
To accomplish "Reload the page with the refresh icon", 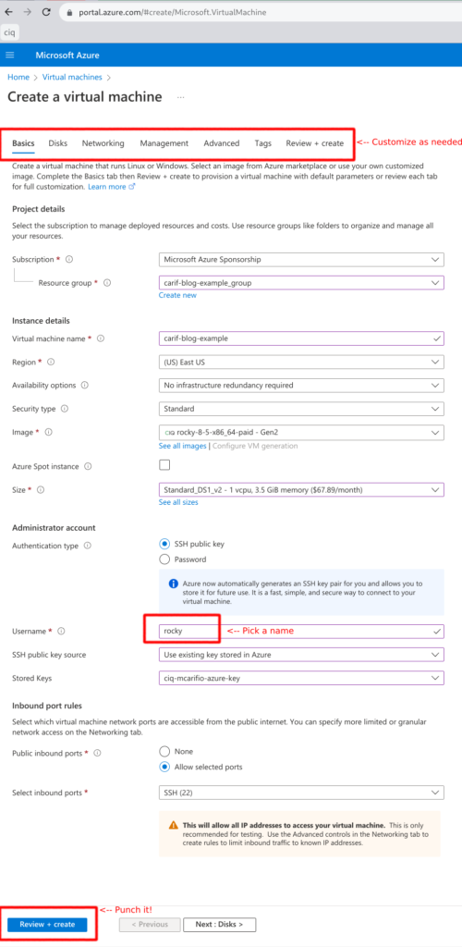I will click(46, 11).
